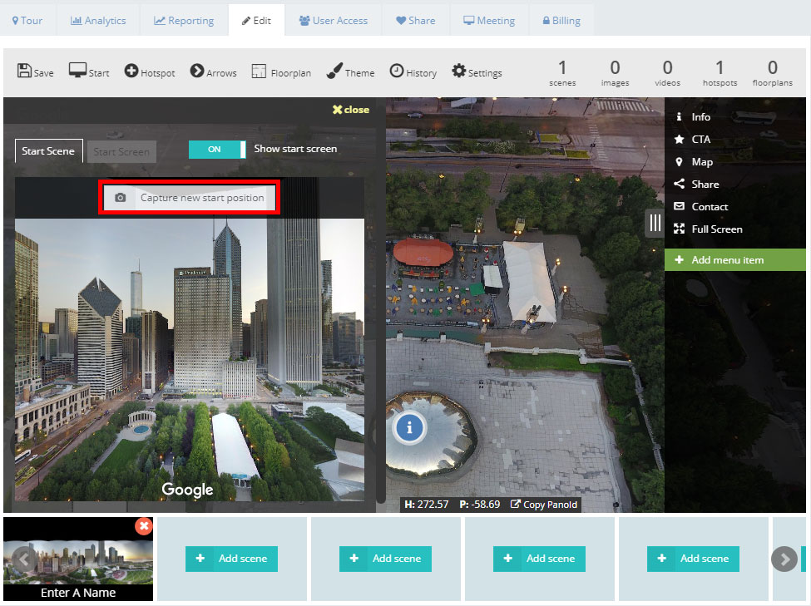Click Copy PanoId link
Image resolution: width=811 pixels, height=606 pixels.
click(x=544, y=505)
